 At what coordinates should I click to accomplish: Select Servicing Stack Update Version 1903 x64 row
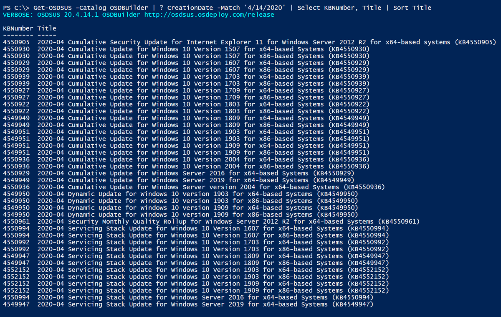coord(196,270)
